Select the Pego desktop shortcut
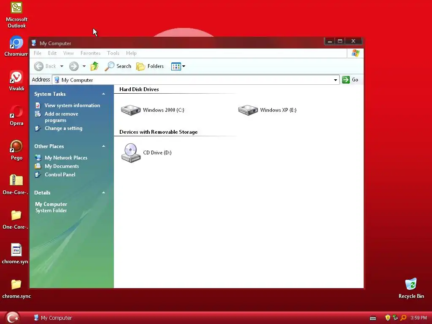This screenshot has width=432, height=324. [16, 150]
